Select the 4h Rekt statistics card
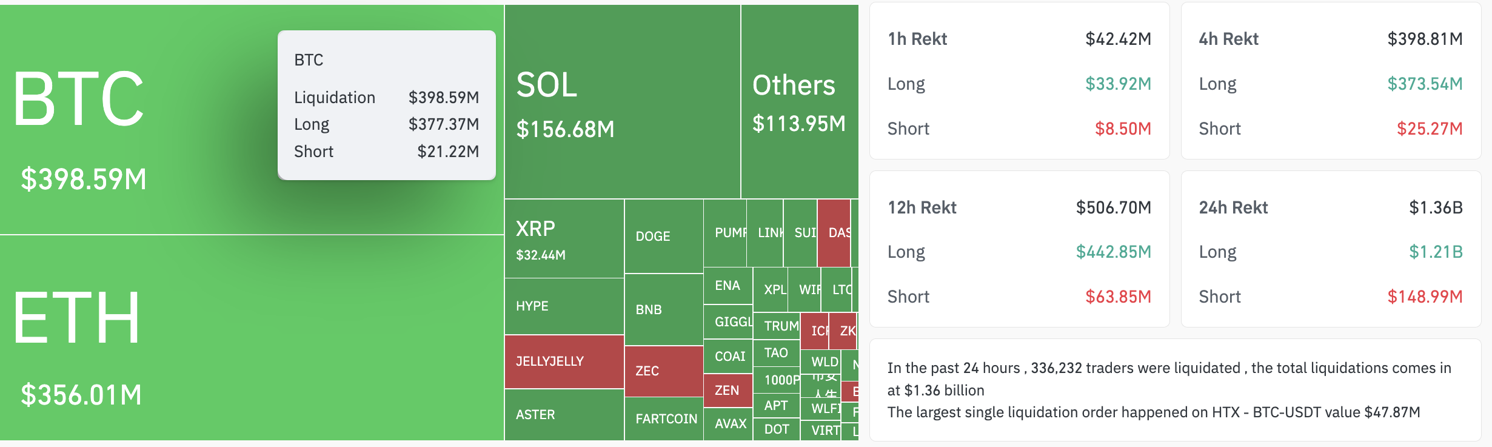This screenshot has width=1492, height=447. pyautogui.click(x=1331, y=81)
